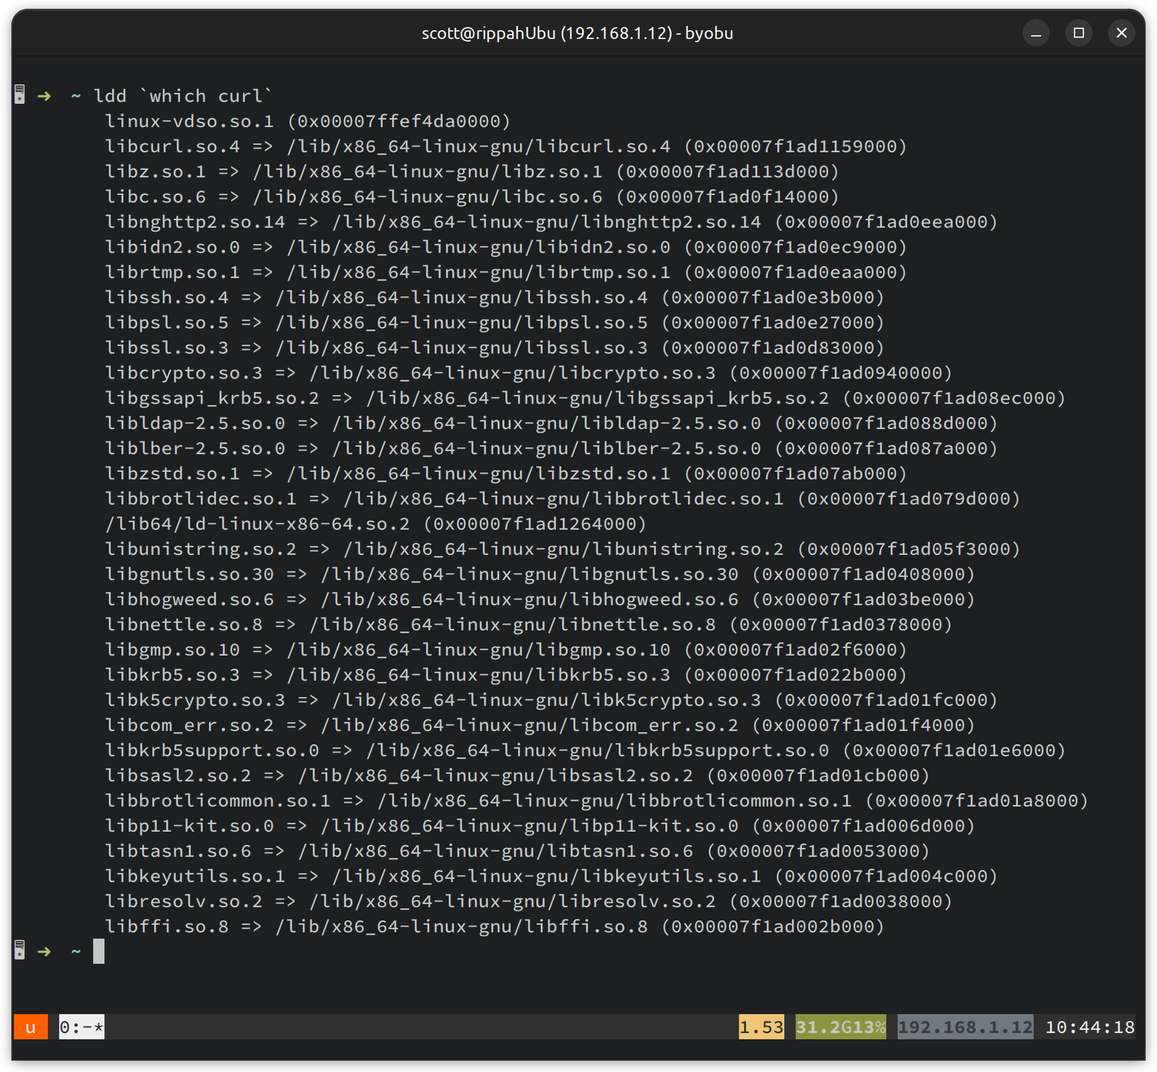
Task: Click the 192.168.1.12 IP address in status bar
Action: (965, 1027)
